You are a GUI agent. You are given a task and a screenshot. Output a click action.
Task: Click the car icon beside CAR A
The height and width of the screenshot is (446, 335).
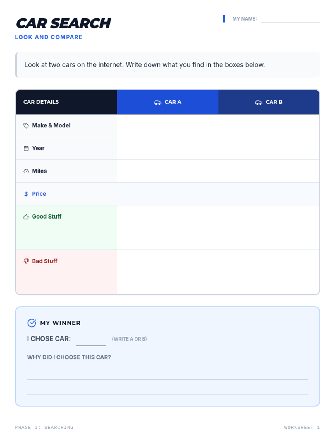tap(158, 102)
